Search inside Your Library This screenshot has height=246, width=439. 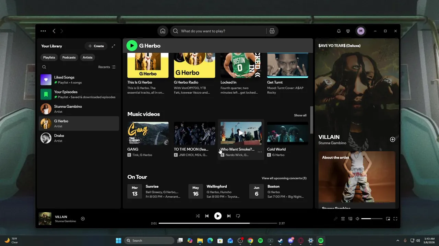(x=44, y=67)
